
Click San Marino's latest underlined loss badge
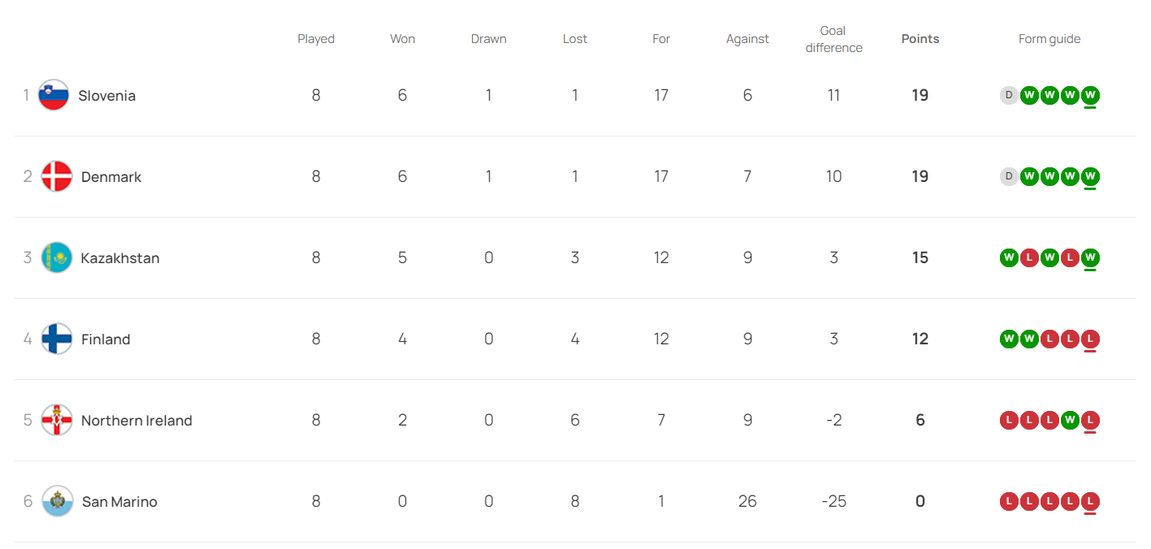coord(1090,501)
